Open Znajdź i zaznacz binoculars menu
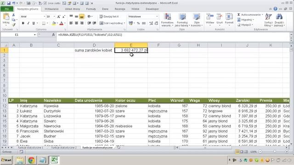Viewport: 294px width, 165px height. (279, 20)
